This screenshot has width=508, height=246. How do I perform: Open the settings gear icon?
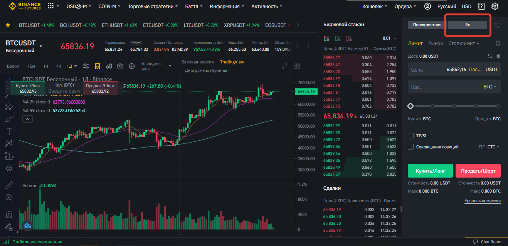pyautogui.click(x=495, y=6)
